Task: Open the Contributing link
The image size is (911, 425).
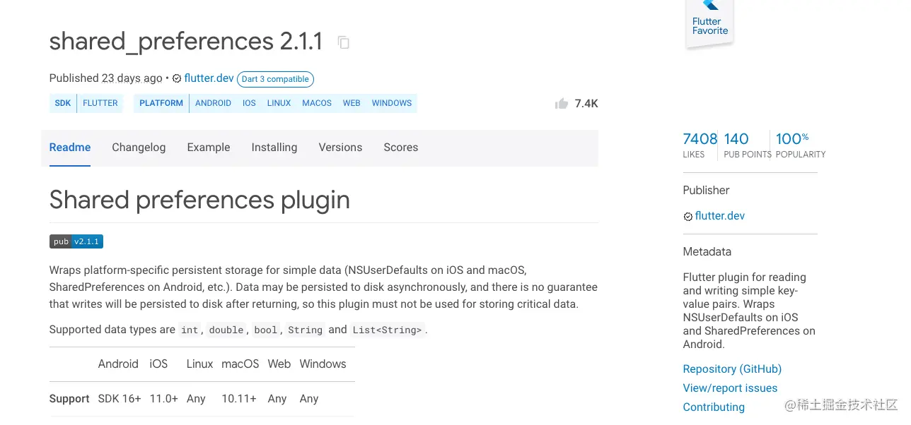Action: [x=714, y=407]
